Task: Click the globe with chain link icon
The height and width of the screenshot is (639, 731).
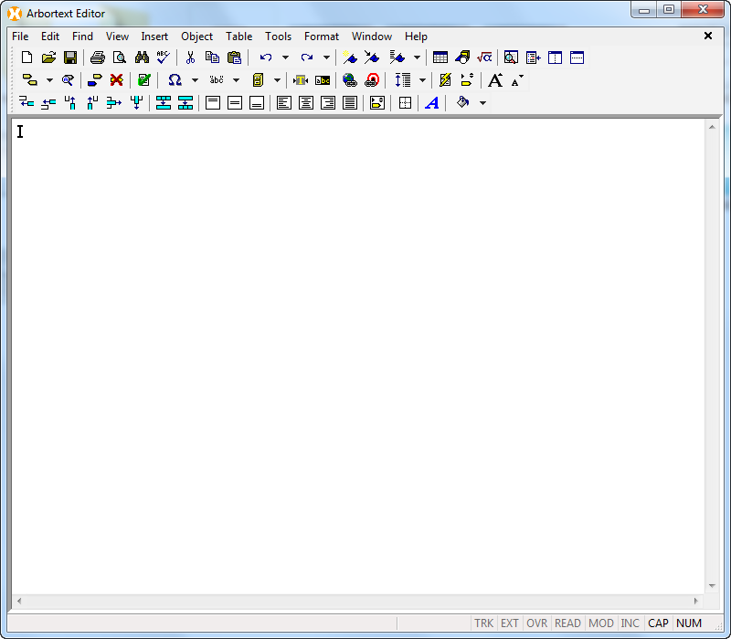Action: click(350, 80)
